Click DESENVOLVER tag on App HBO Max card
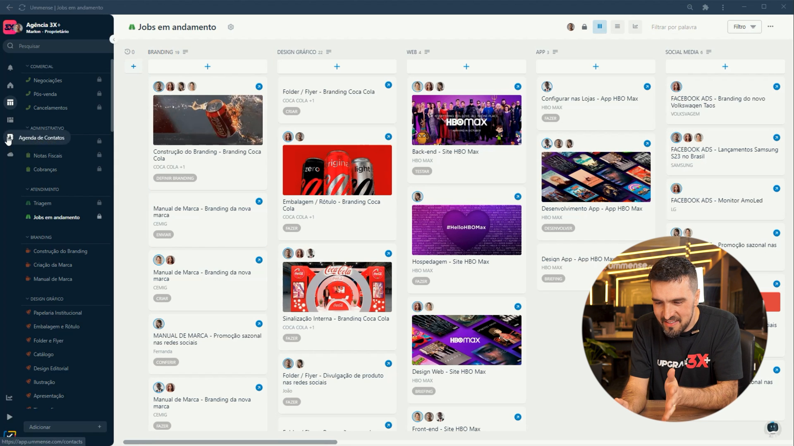 [x=558, y=228]
